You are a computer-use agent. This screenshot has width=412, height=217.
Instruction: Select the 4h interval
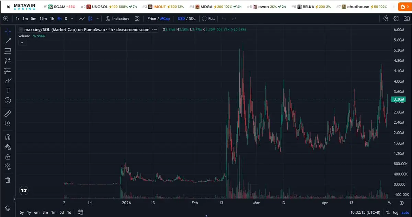point(59,19)
